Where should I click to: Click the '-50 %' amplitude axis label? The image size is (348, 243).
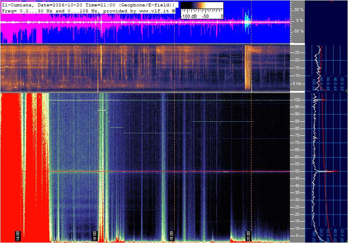pyautogui.click(x=298, y=31)
